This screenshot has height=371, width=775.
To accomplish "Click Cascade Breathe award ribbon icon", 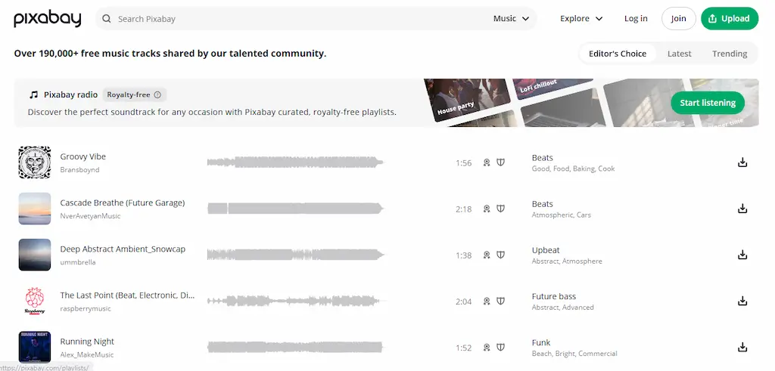I will (x=487, y=209).
